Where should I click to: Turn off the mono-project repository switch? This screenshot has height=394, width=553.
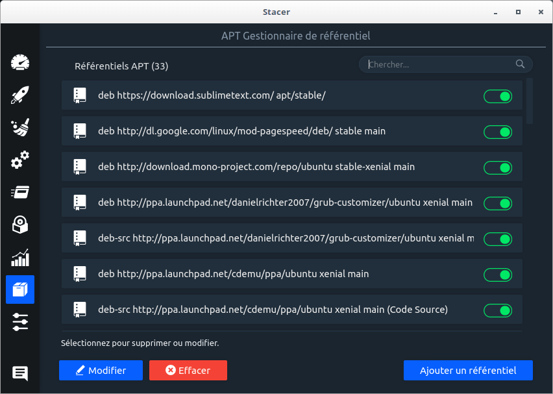point(498,168)
